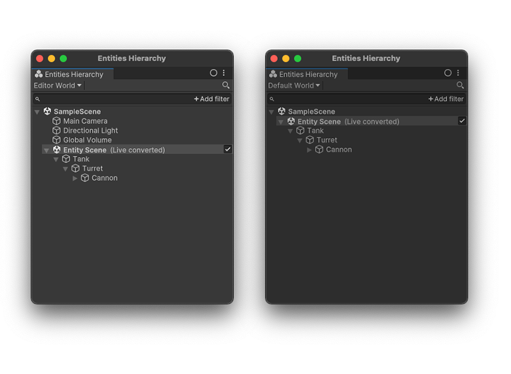511x374 pixels.
Task: Click Add filter in the left window
Action: tap(211, 98)
